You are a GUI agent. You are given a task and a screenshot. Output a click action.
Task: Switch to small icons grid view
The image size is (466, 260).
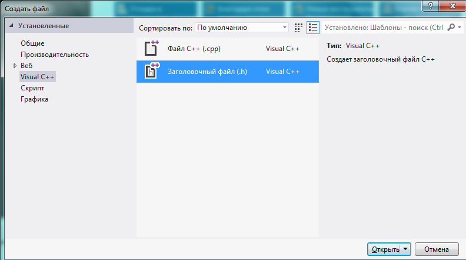pos(298,28)
